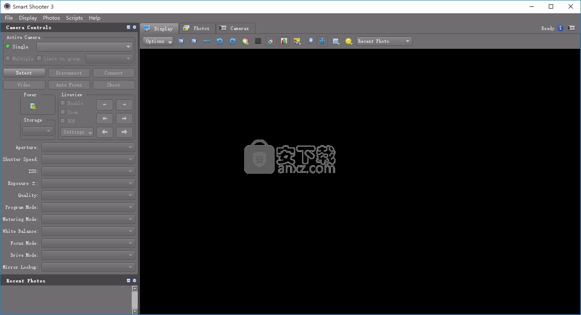Rotate image clockwise
Image resolution: width=581 pixels, height=315 pixels.
(233, 41)
